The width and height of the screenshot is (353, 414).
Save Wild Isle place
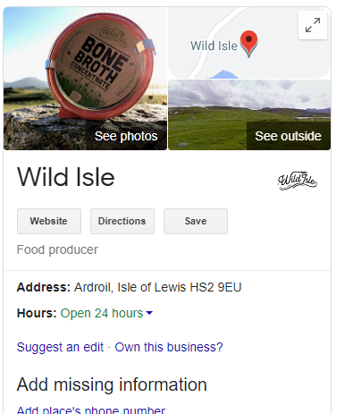pos(196,221)
